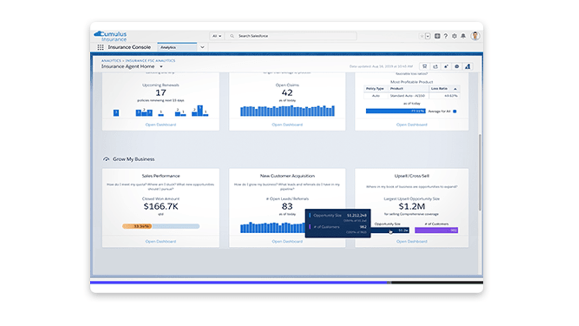The height and width of the screenshot is (326, 579).
Task: Open Dashboard link under Sales Performance
Action: (x=161, y=241)
